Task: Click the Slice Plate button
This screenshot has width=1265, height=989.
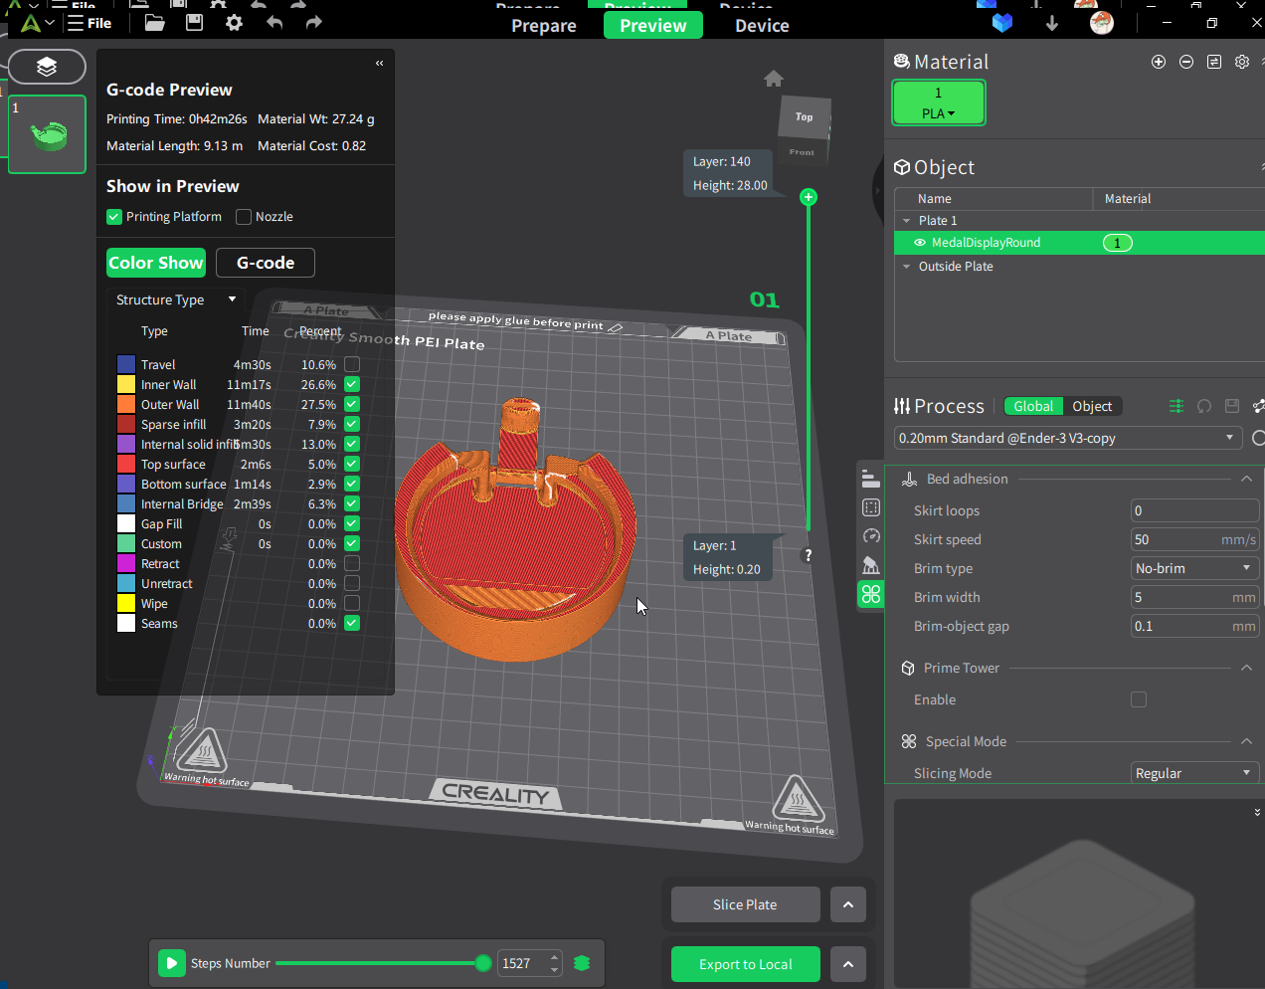Action: [745, 904]
